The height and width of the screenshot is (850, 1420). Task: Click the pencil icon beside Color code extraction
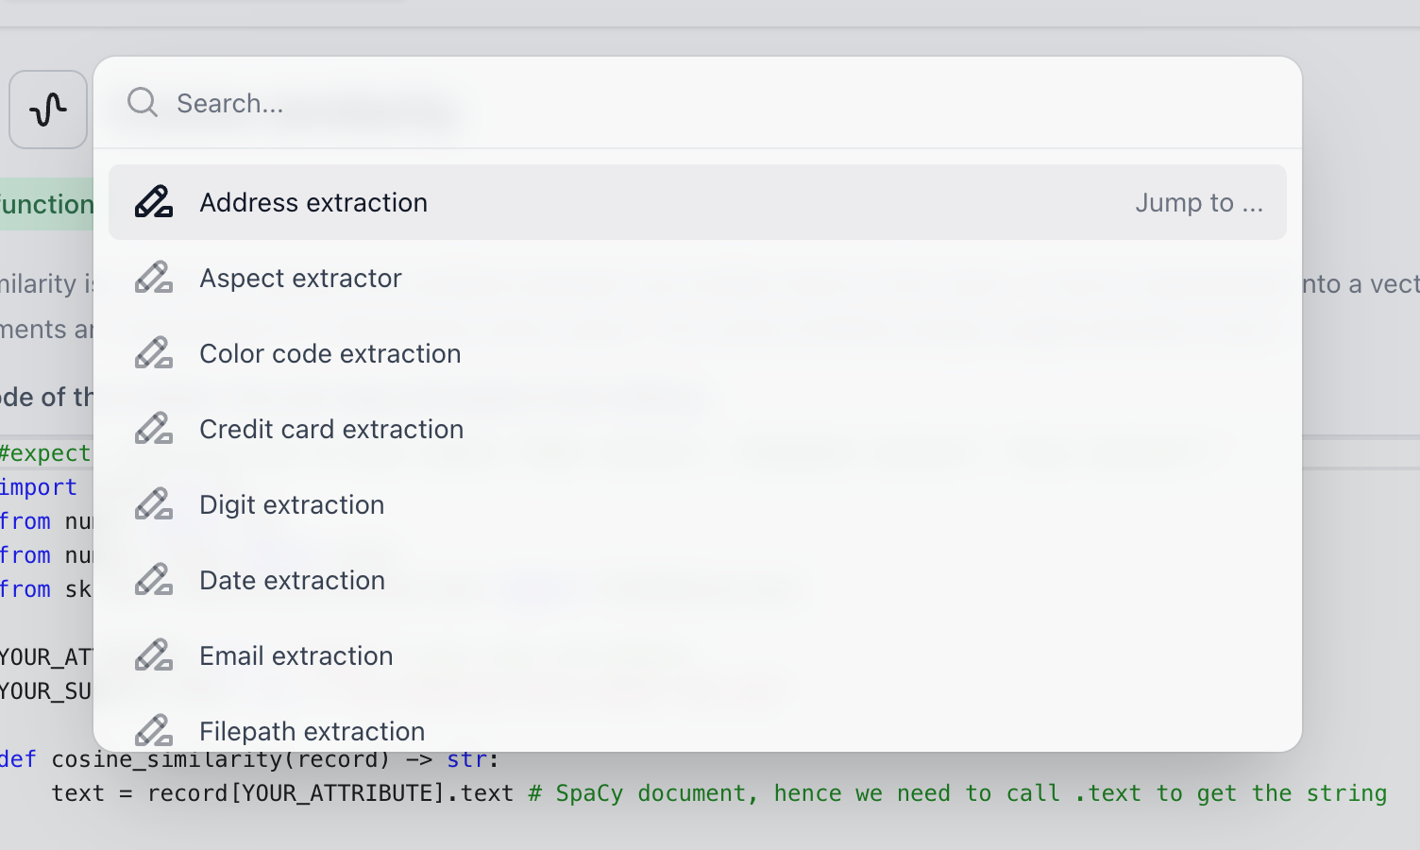click(x=154, y=352)
